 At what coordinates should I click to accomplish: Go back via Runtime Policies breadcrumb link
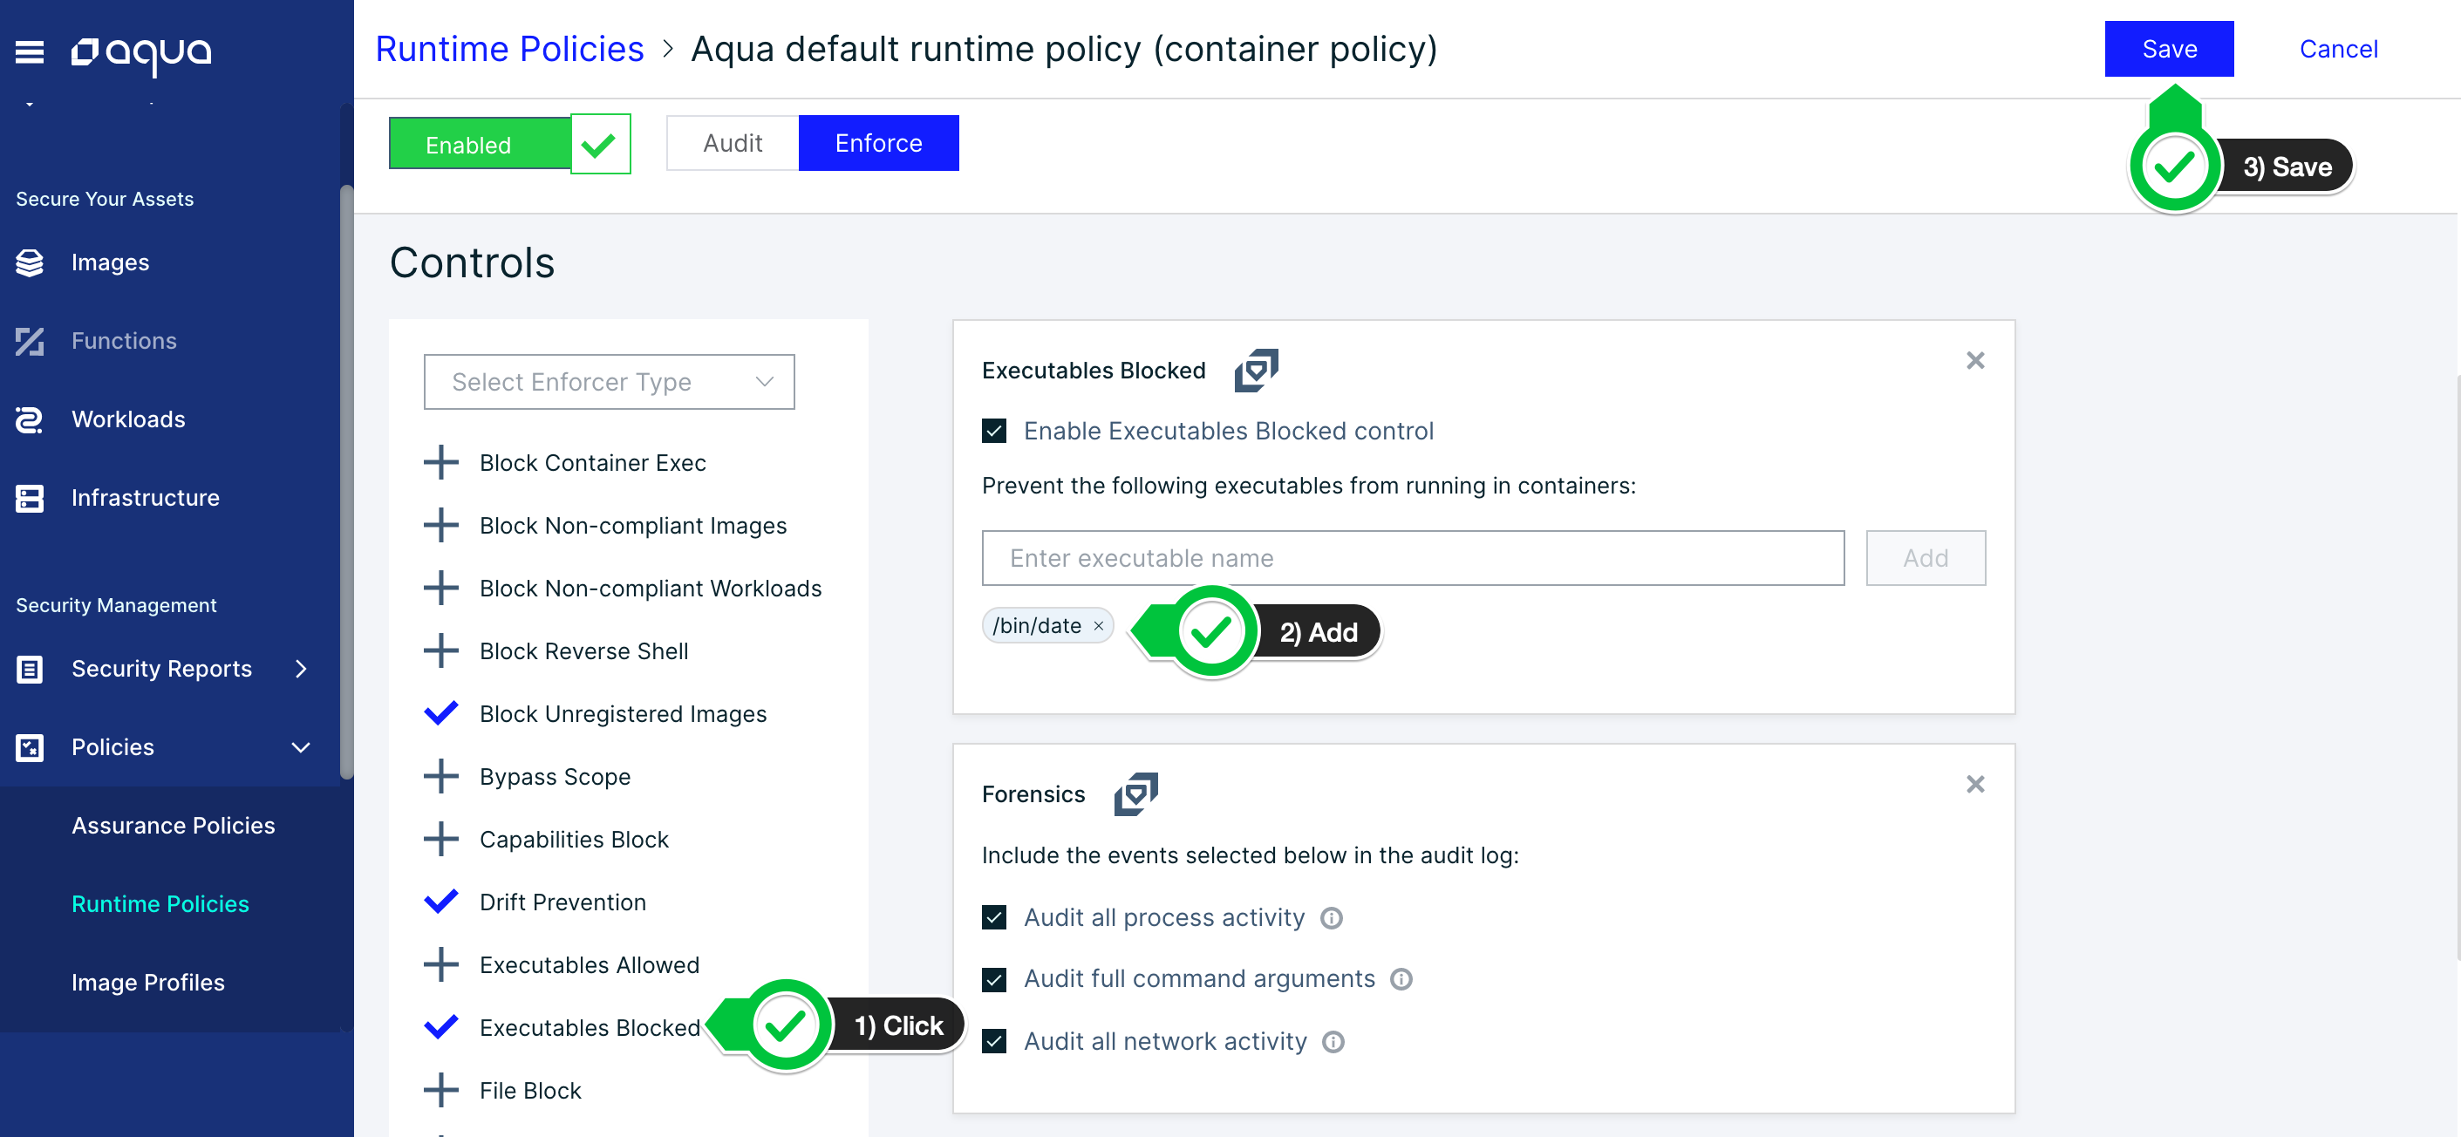[x=509, y=49]
